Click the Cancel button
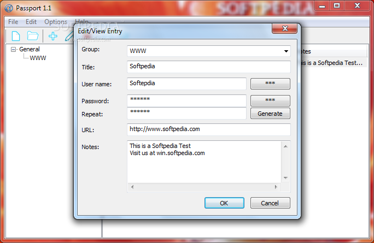Viewport: 374px width, 243px height. 270,203
